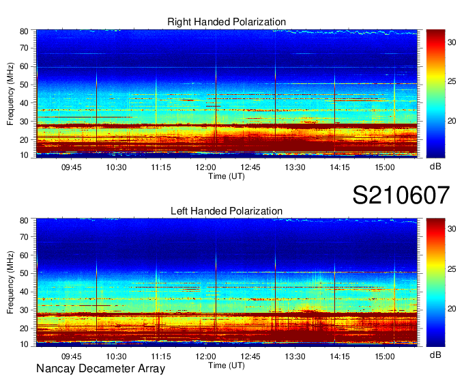This screenshot has width=464, height=377.
Task: Click the 14:15 tick under the Left Handed plot
Action: click(340, 357)
